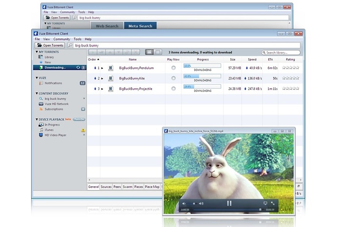Expand BigBuckBunnyPendulum row arrow
Screen dimensions: 341x227
coord(102,68)
